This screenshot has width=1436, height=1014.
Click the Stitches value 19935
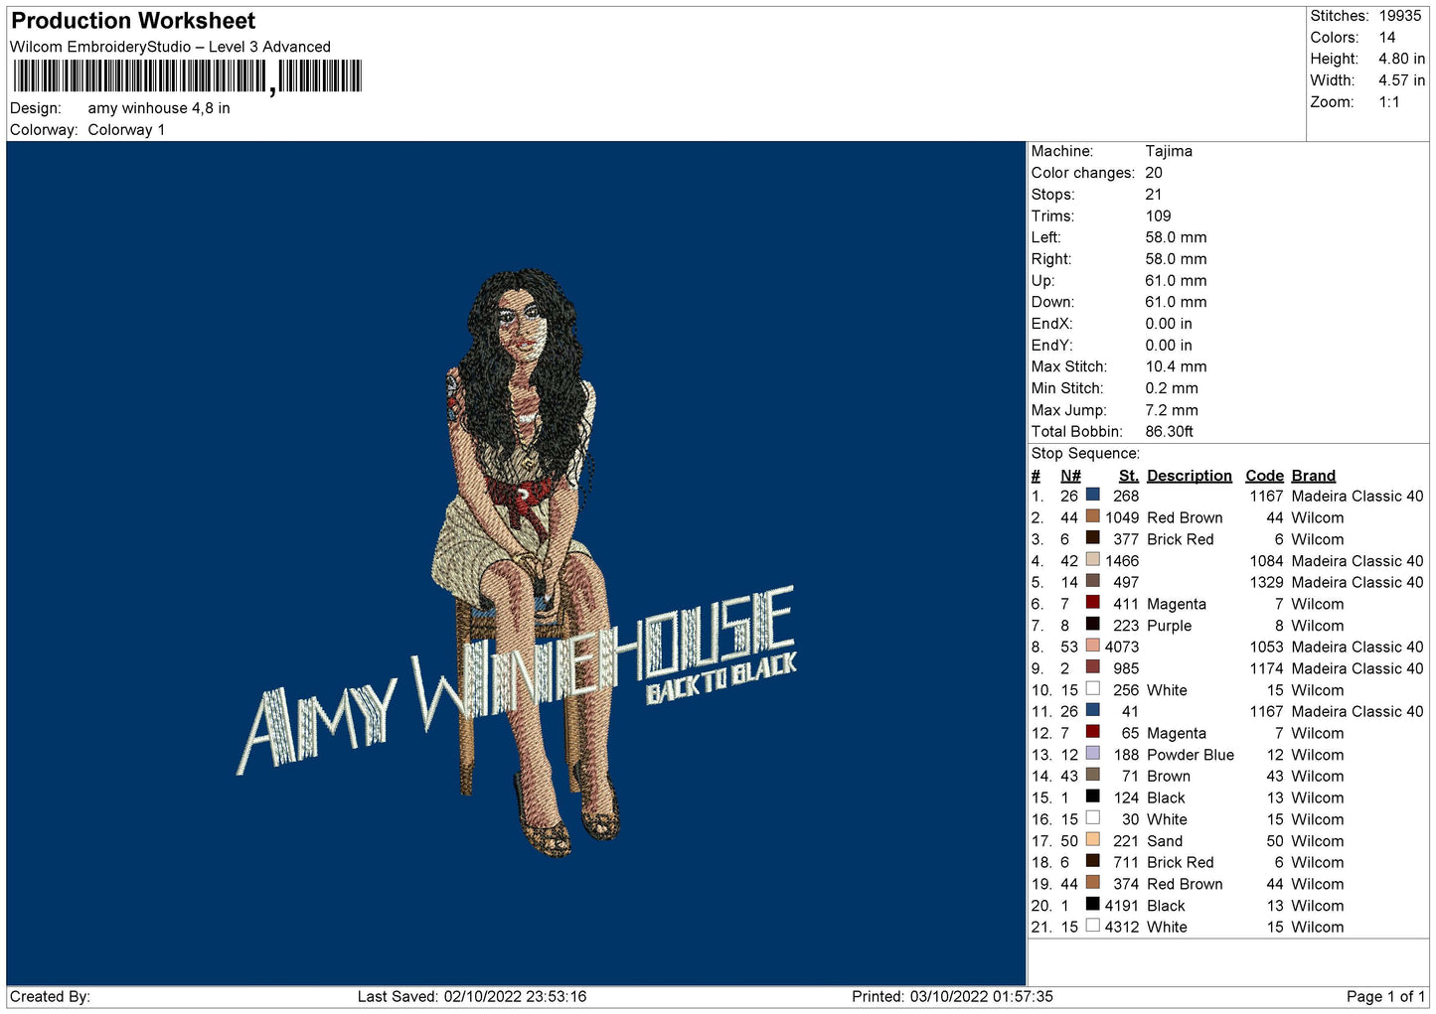tap(1400, 16)
